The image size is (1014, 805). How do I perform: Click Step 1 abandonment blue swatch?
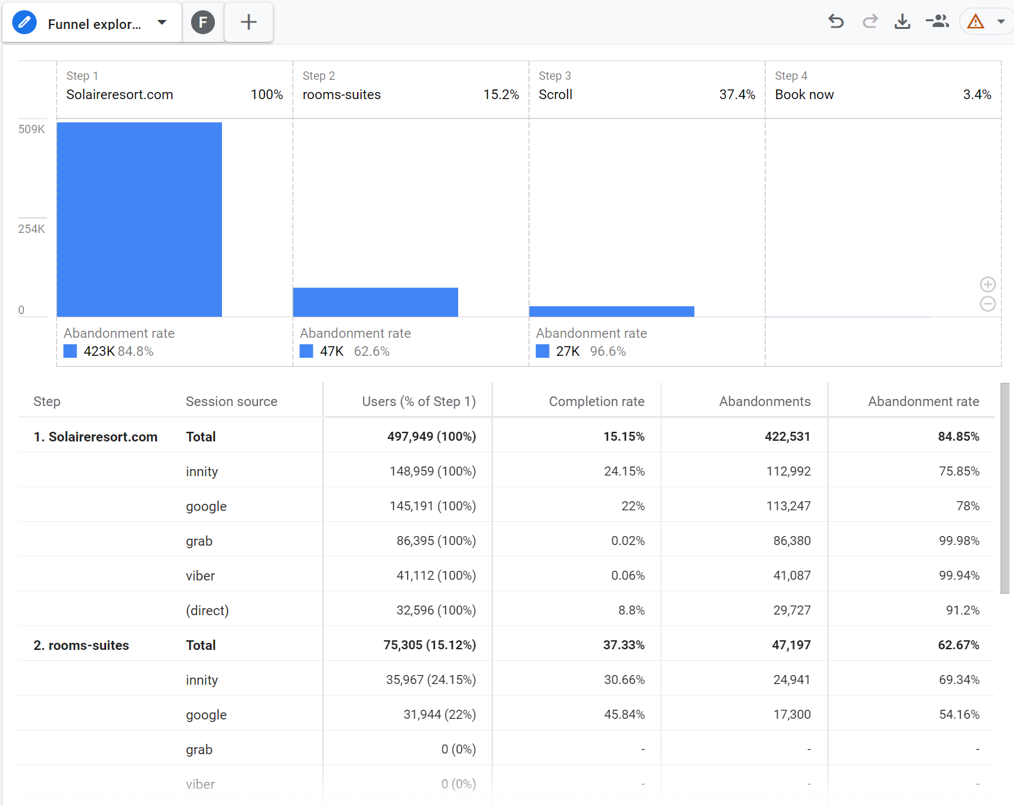pos(70,351)
